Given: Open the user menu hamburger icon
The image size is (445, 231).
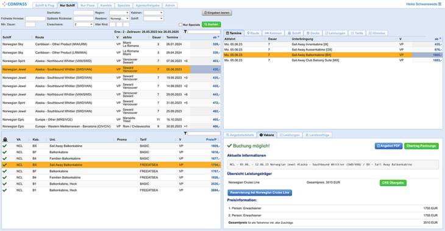Looking at the screenshot, I should 440,4.
